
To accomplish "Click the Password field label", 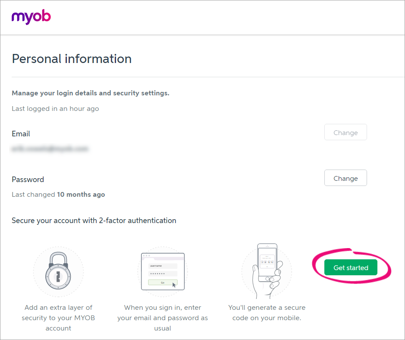I will click(28, 179).
